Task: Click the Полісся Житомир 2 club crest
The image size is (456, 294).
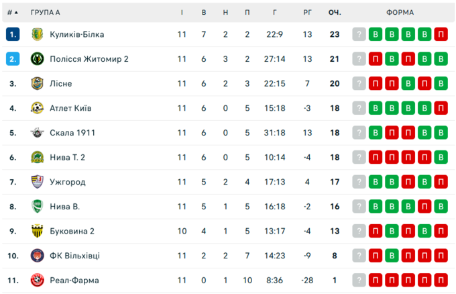Action: (x=37, y=59)
